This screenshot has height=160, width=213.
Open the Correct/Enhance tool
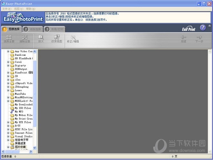pyautogui.click(x=73, y=39)
